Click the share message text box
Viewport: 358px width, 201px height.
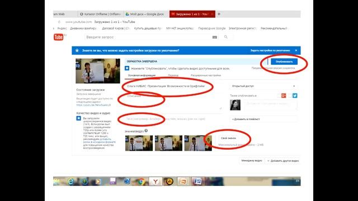point(271,105)
